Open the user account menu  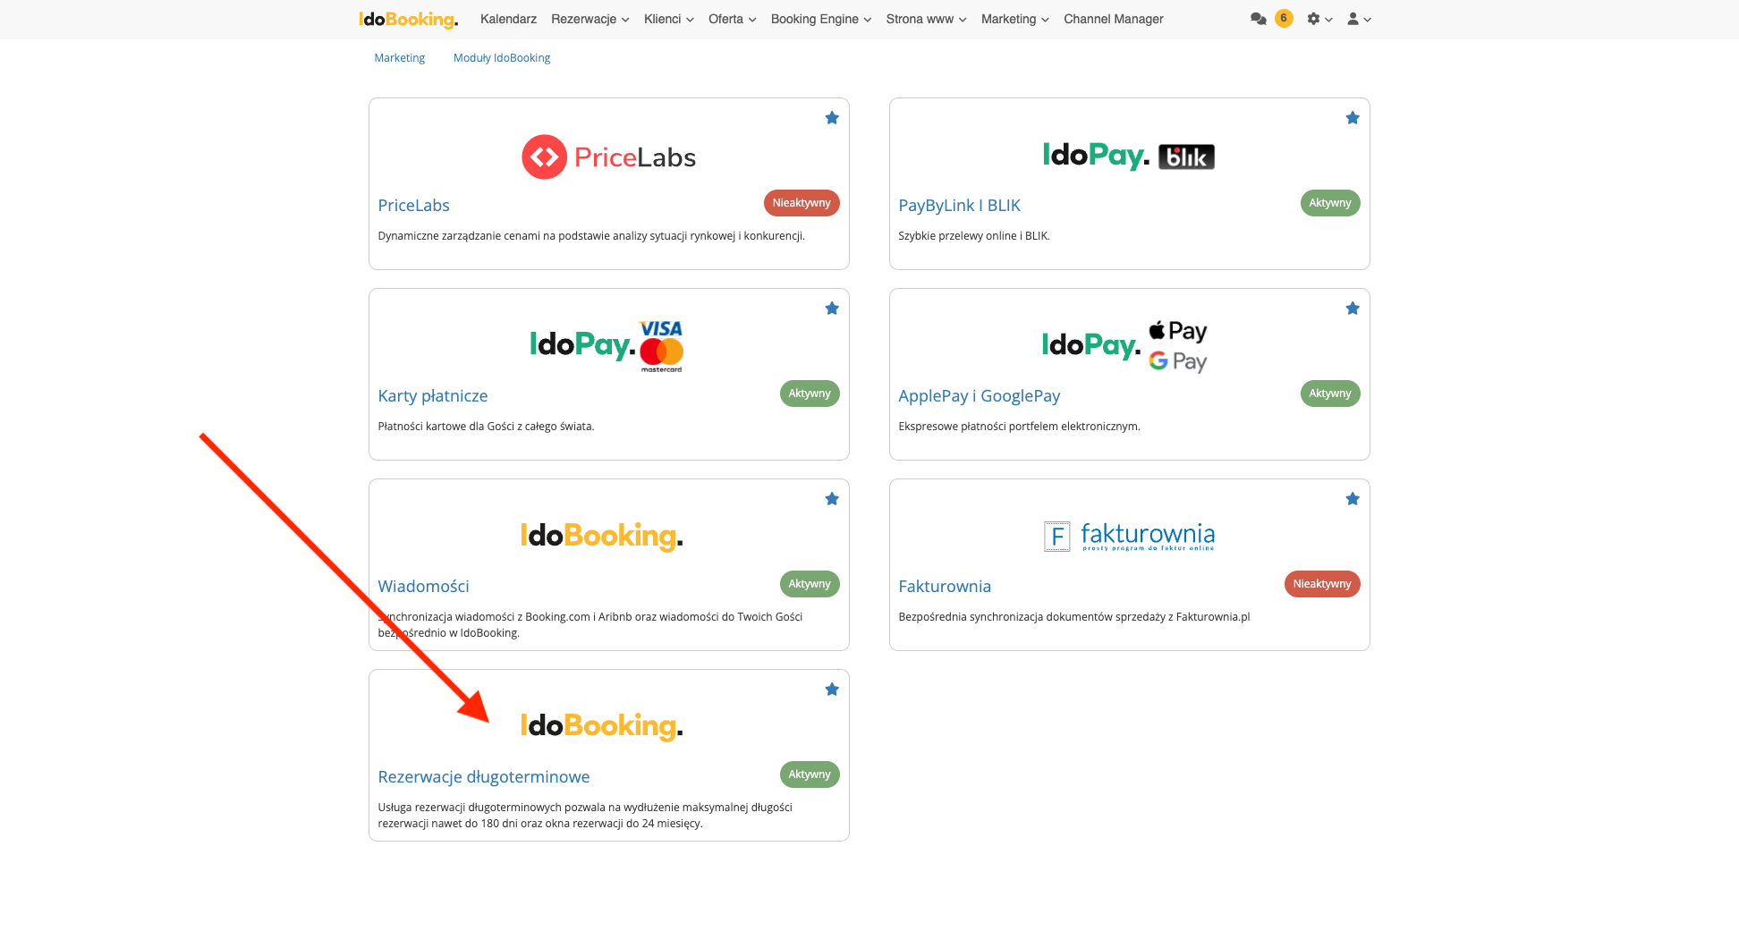[x=1359, y=19]
